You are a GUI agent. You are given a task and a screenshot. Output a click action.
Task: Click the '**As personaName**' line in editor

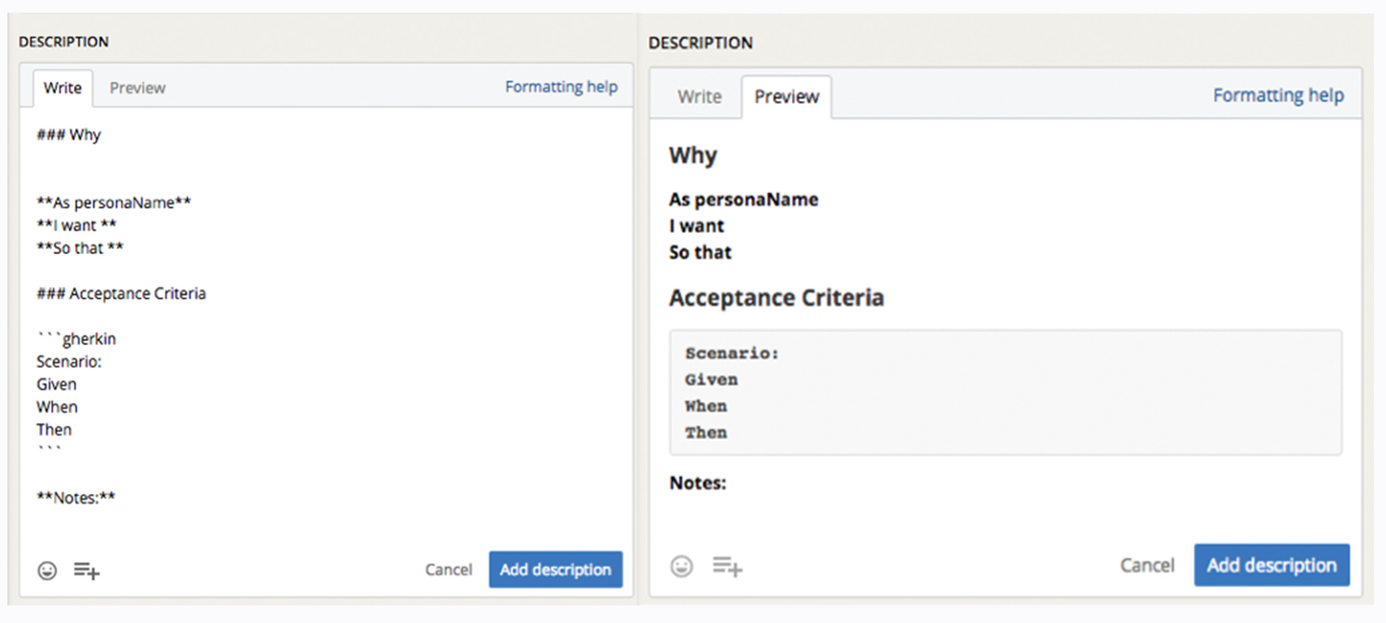pyautogui.click(x=114, y=202)
